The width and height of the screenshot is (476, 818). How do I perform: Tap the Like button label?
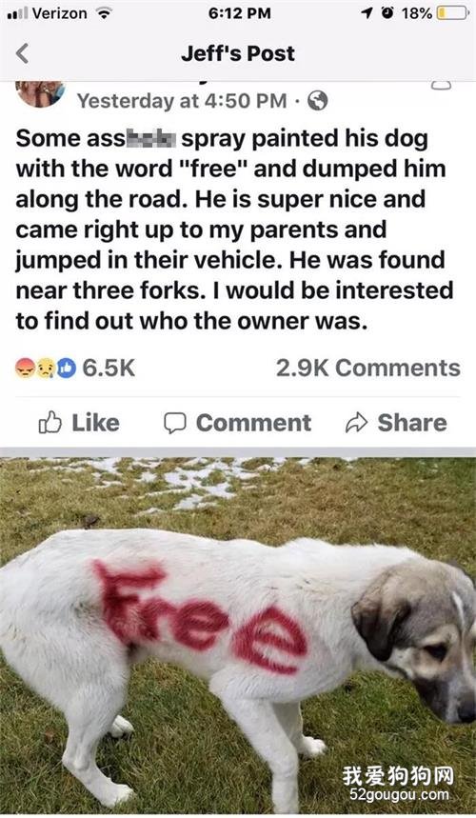point(95,423)
